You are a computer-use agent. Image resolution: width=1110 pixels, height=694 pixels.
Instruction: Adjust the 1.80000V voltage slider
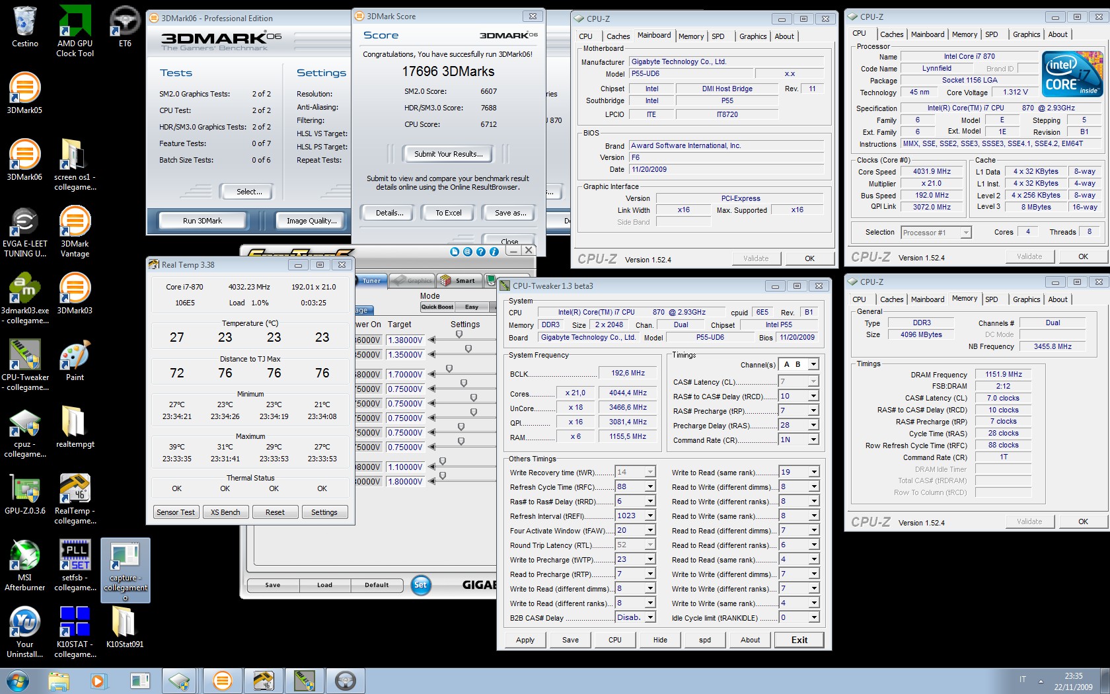tap(443, 476)
